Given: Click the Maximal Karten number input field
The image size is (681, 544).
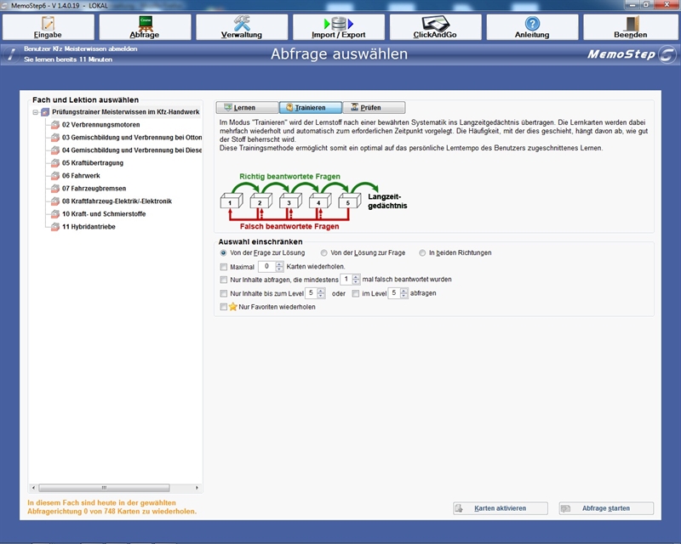Looking at the screenshot, I should pyautogui.click(x=266, y=266).
